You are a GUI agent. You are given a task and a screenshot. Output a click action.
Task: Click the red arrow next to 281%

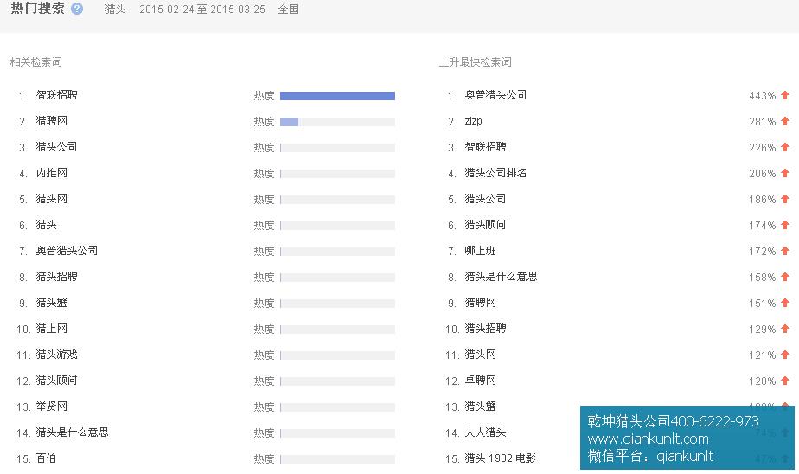coord(785,122)
